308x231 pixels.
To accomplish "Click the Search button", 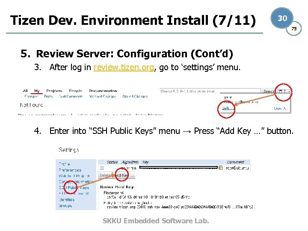I will tap(269, 91).
